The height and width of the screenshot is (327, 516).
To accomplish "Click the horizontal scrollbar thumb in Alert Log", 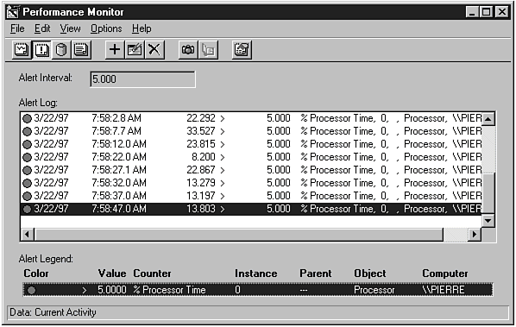I will pyautogui.click(x=238, y=234).
